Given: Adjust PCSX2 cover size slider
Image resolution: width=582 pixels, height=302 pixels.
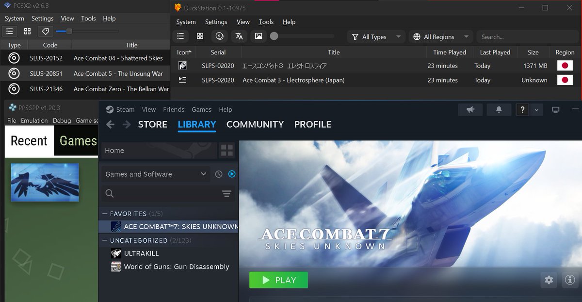Looking at the screenshot, I should point(87,32).
